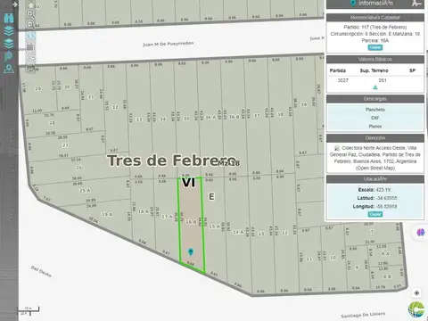Click the small map icon before Colectora Norte address

coord(337,148)
